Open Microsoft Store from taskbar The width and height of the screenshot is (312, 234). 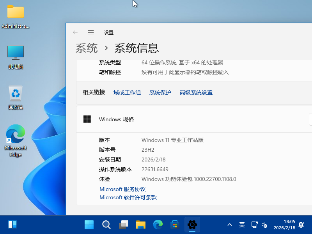pyautogui.click(x=175, y=225)
